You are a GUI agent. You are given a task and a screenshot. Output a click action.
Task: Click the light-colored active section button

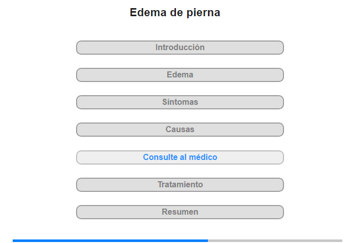tap(180, 157)
